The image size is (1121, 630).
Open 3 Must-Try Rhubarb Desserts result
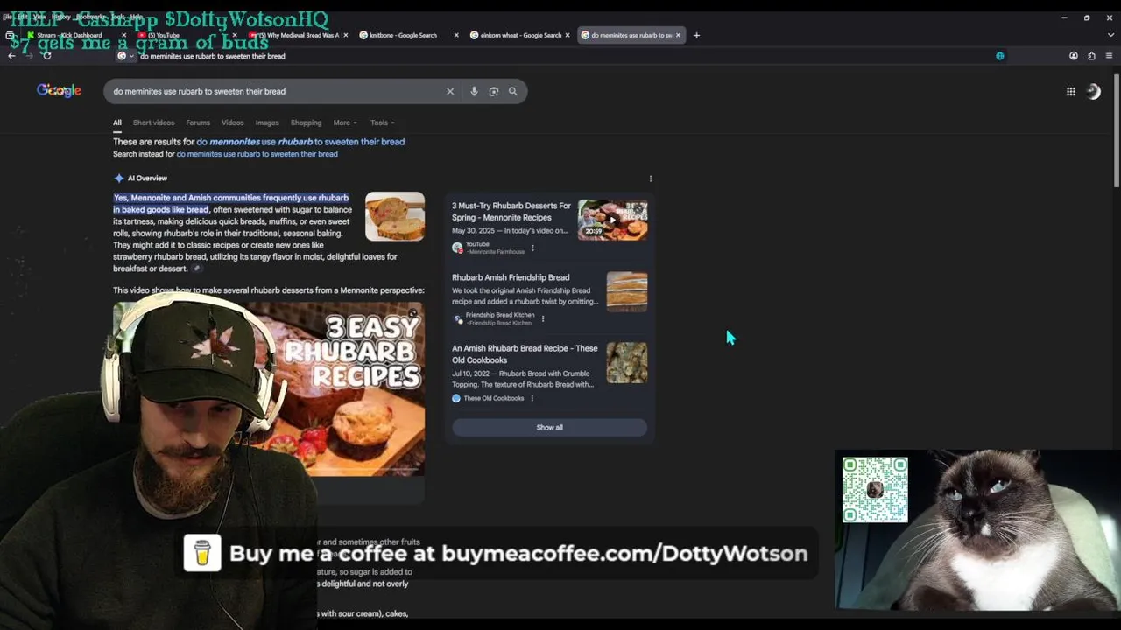[511, 212]
